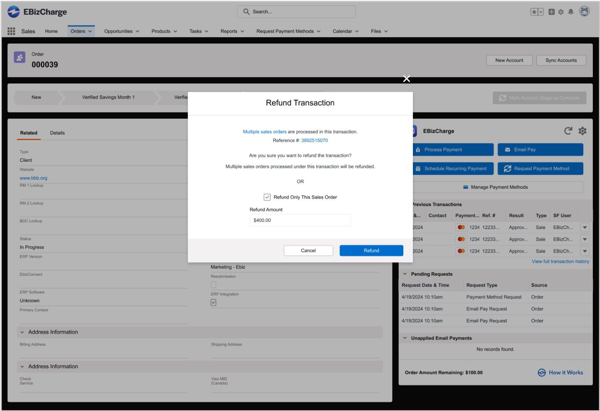Open the www.bbb.org website link

point(34,178)
